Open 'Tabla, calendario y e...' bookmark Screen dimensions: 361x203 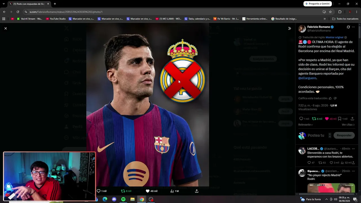[197, 19]
